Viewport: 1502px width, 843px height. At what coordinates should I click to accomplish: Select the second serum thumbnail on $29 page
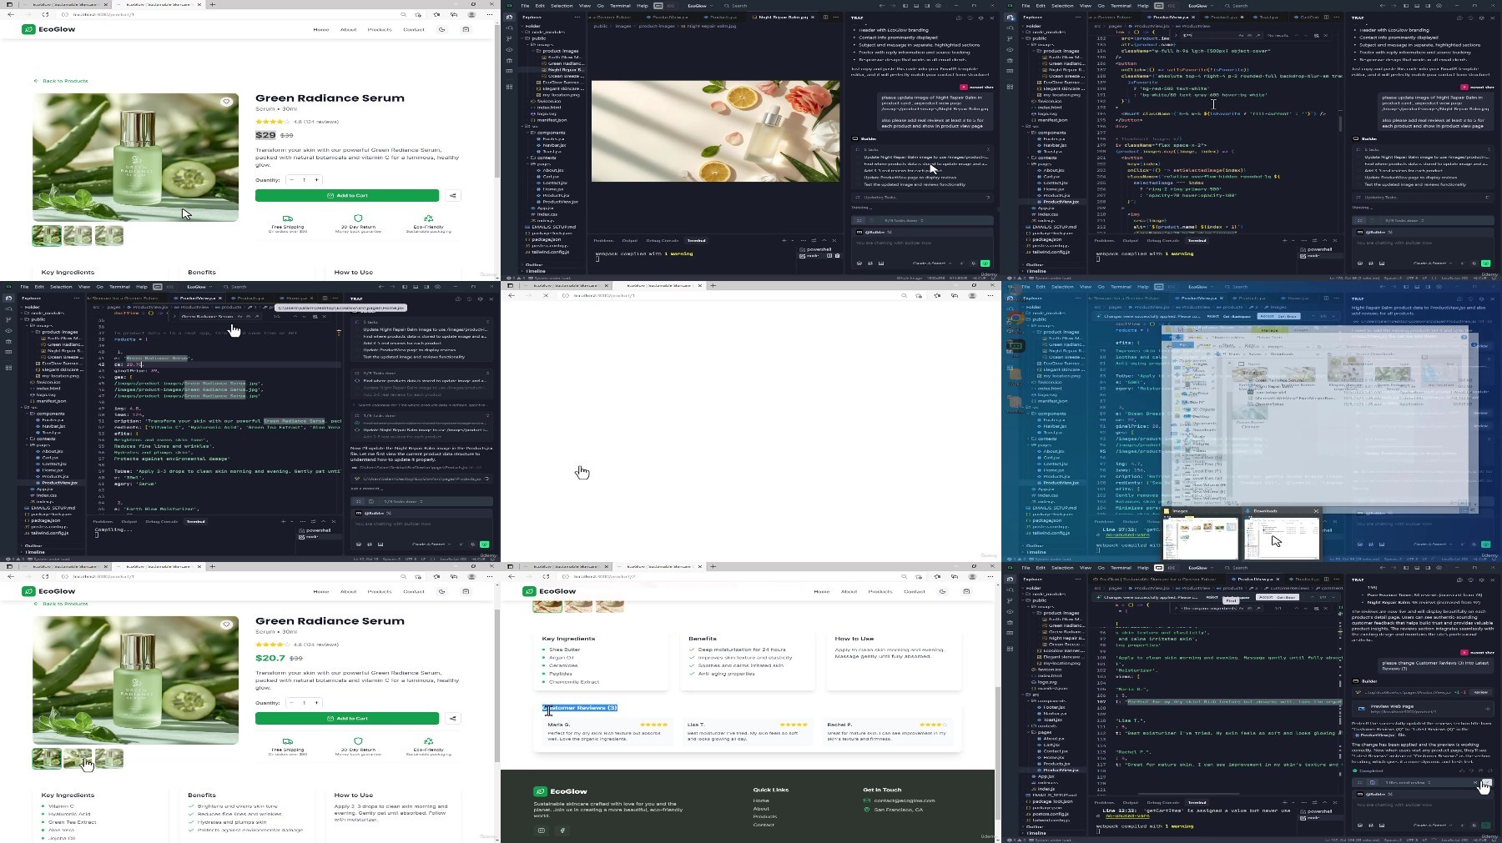[78, 236]
